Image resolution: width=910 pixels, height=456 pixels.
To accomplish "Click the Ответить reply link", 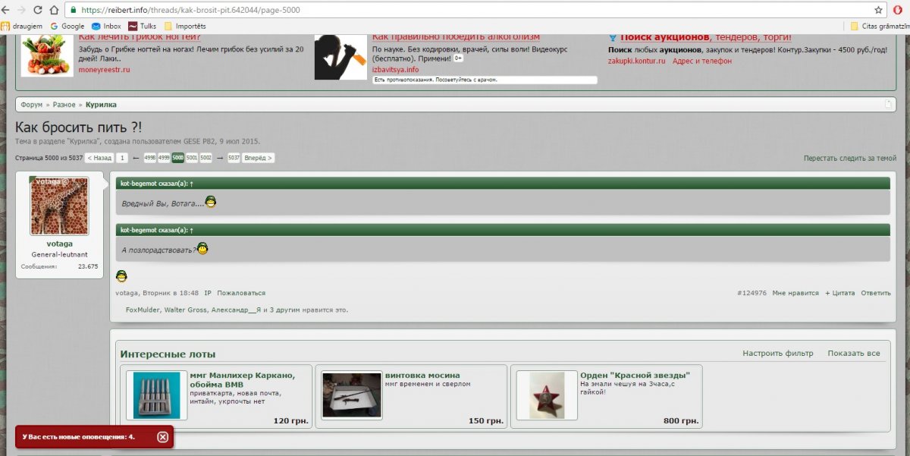I will pos(876,293).
